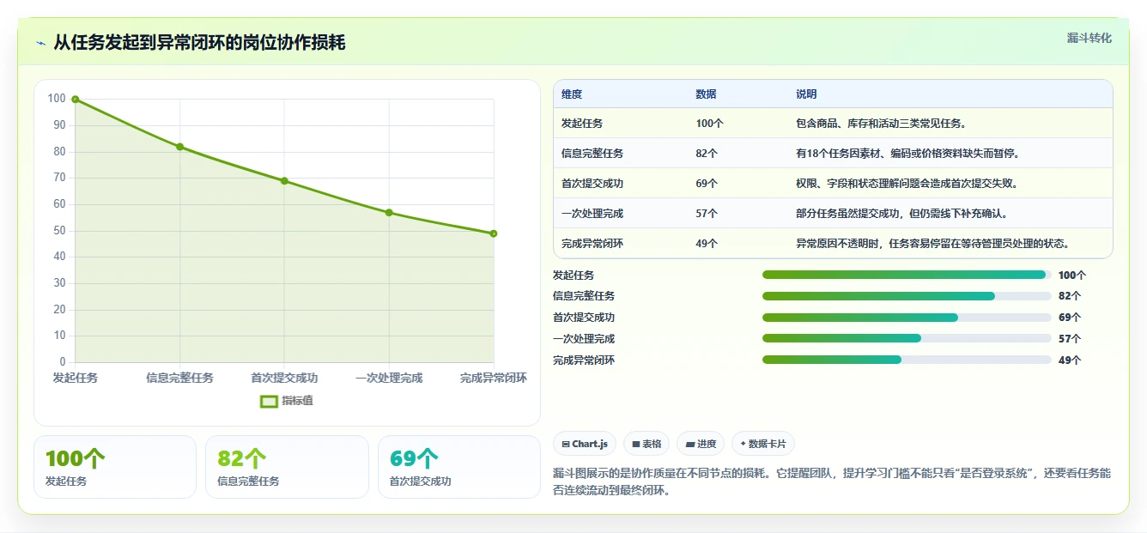
Task: Click description starting 有18个任务因素材
Action: coord(907,154)
